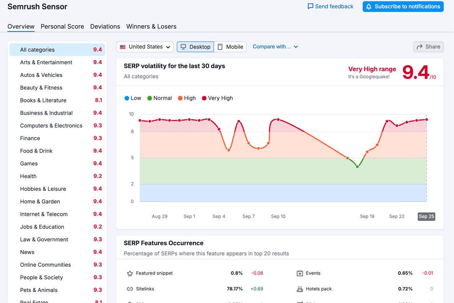The width and height of the screenshot is (454, 303).
Task: Switch device view to Mobile
Action: pos(230,47)
